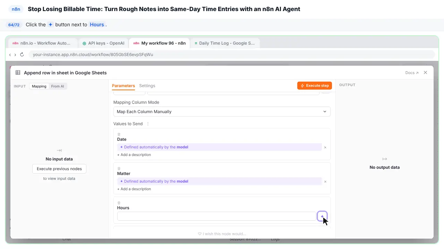Image resolution: width=444 pixels, height=249 pixels.
Task: Click into the Hours input field
Action: [216, 216]
